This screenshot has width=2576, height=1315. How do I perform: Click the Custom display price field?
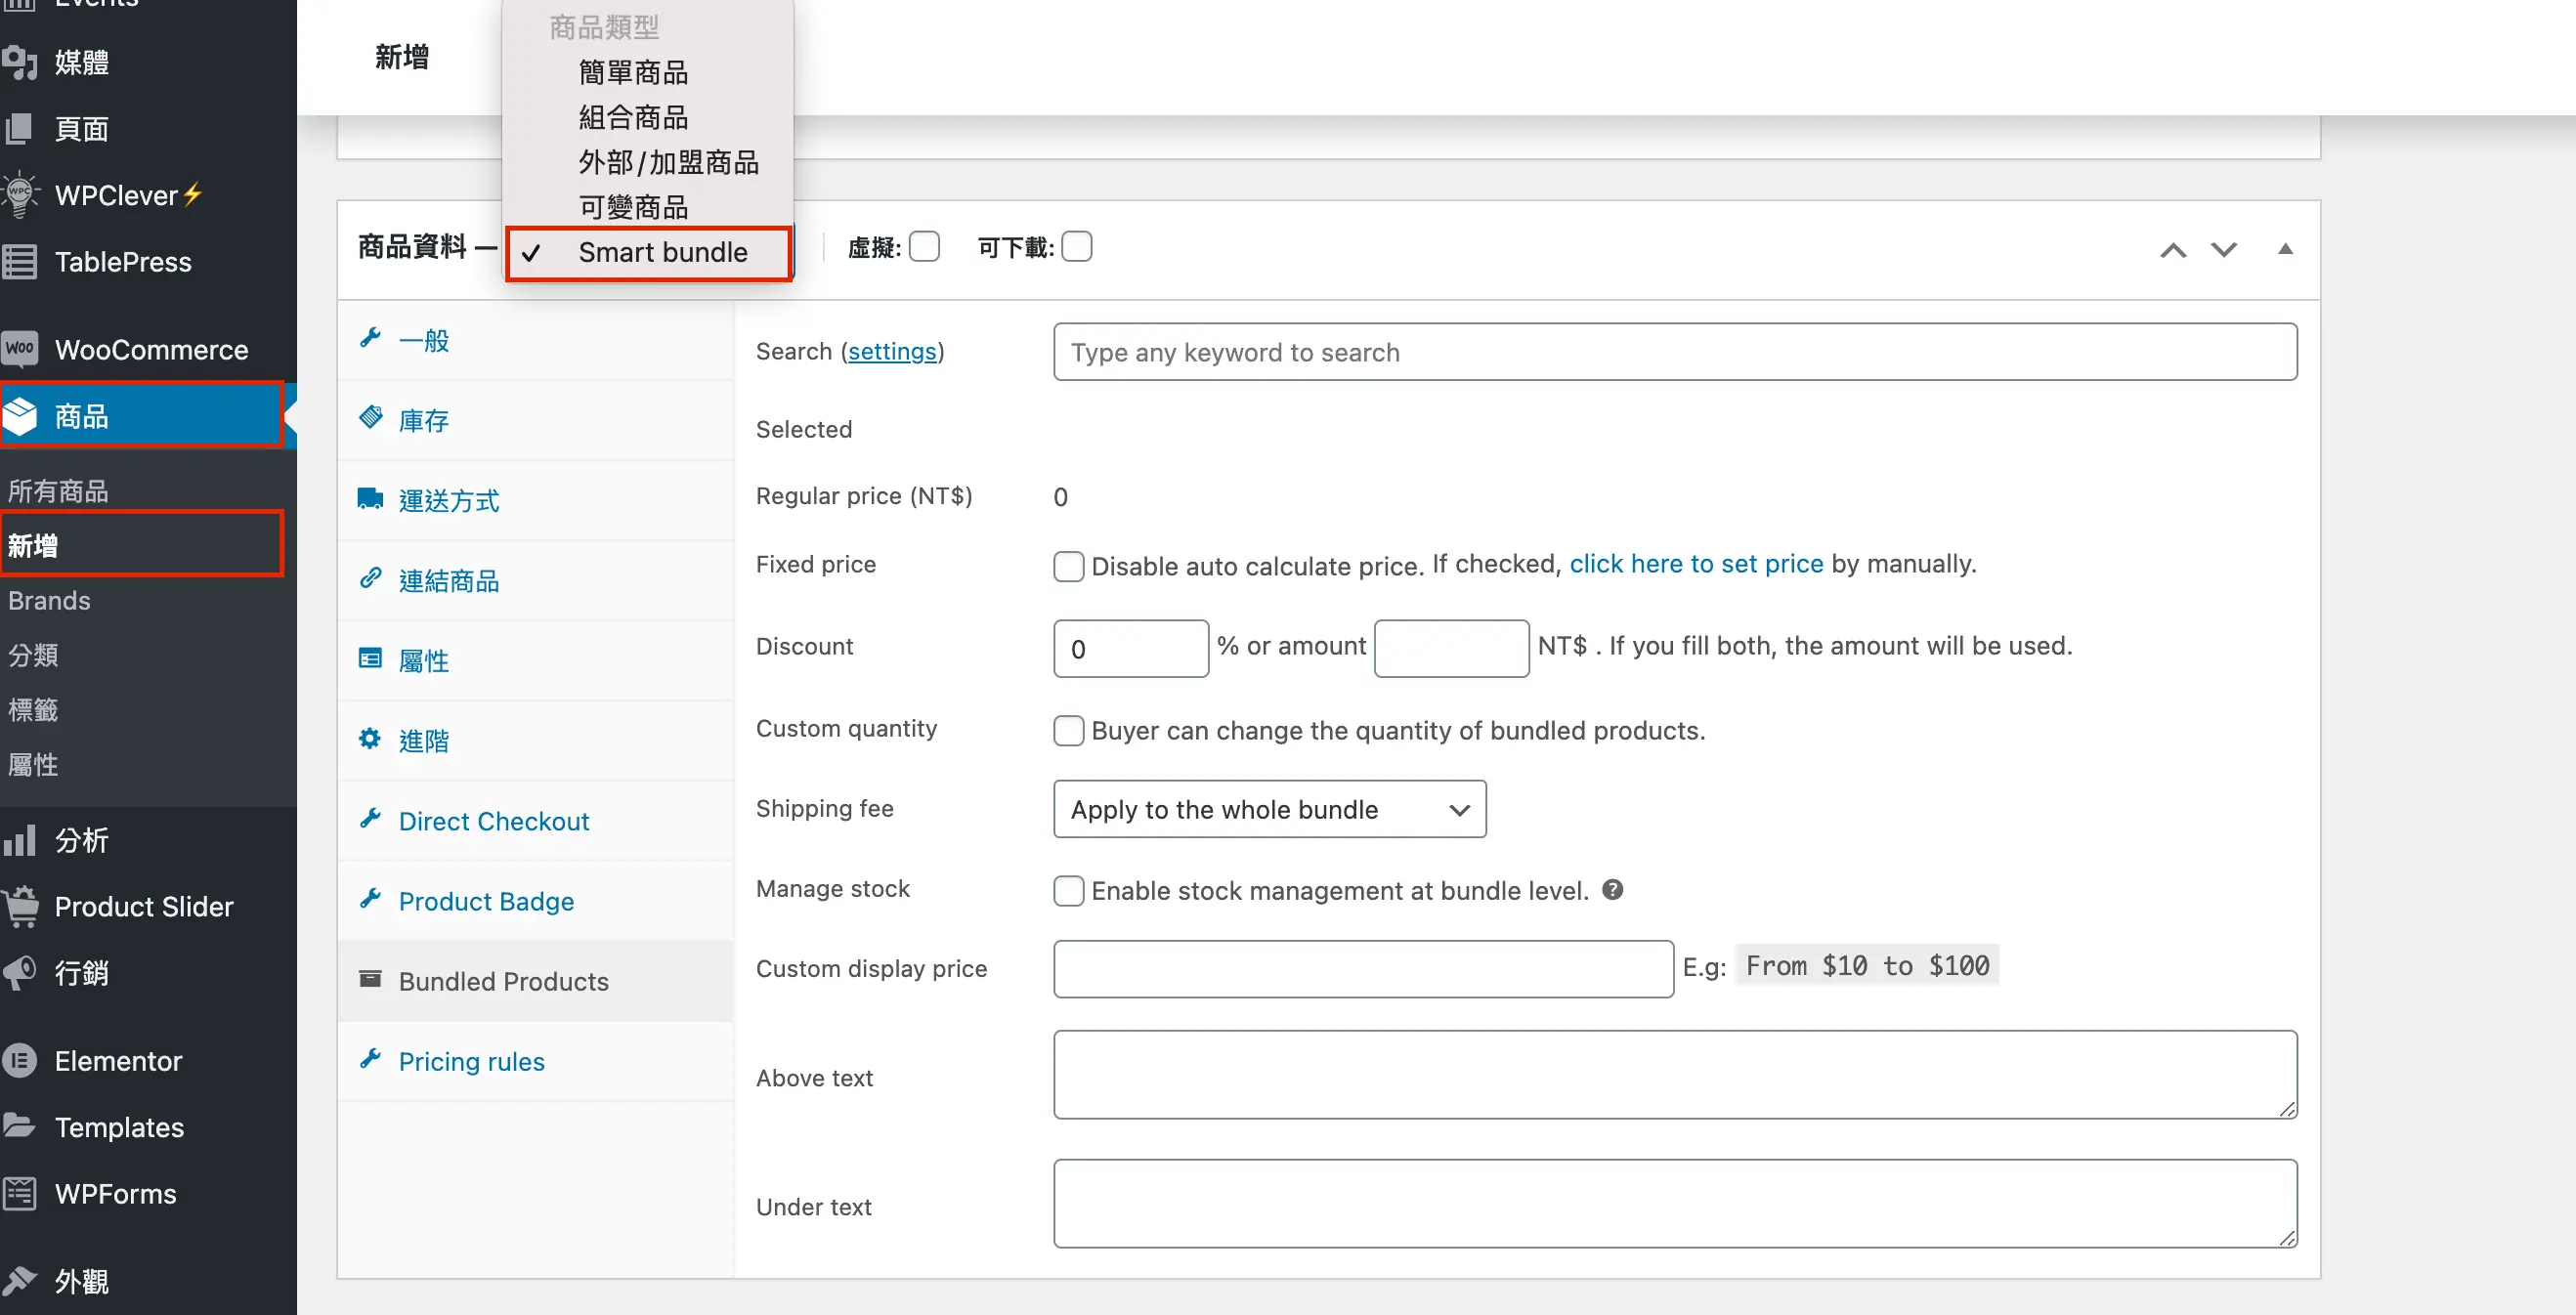(x=1363, y=968)
